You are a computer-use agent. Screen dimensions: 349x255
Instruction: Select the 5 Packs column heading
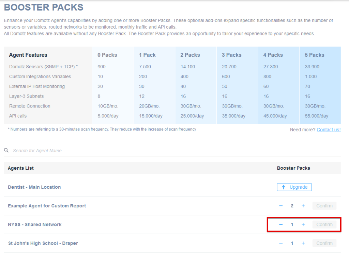(315, 55)
